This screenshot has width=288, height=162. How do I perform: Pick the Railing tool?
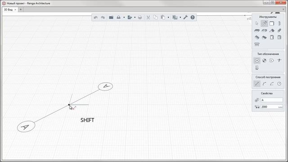[x=257, y=45]
